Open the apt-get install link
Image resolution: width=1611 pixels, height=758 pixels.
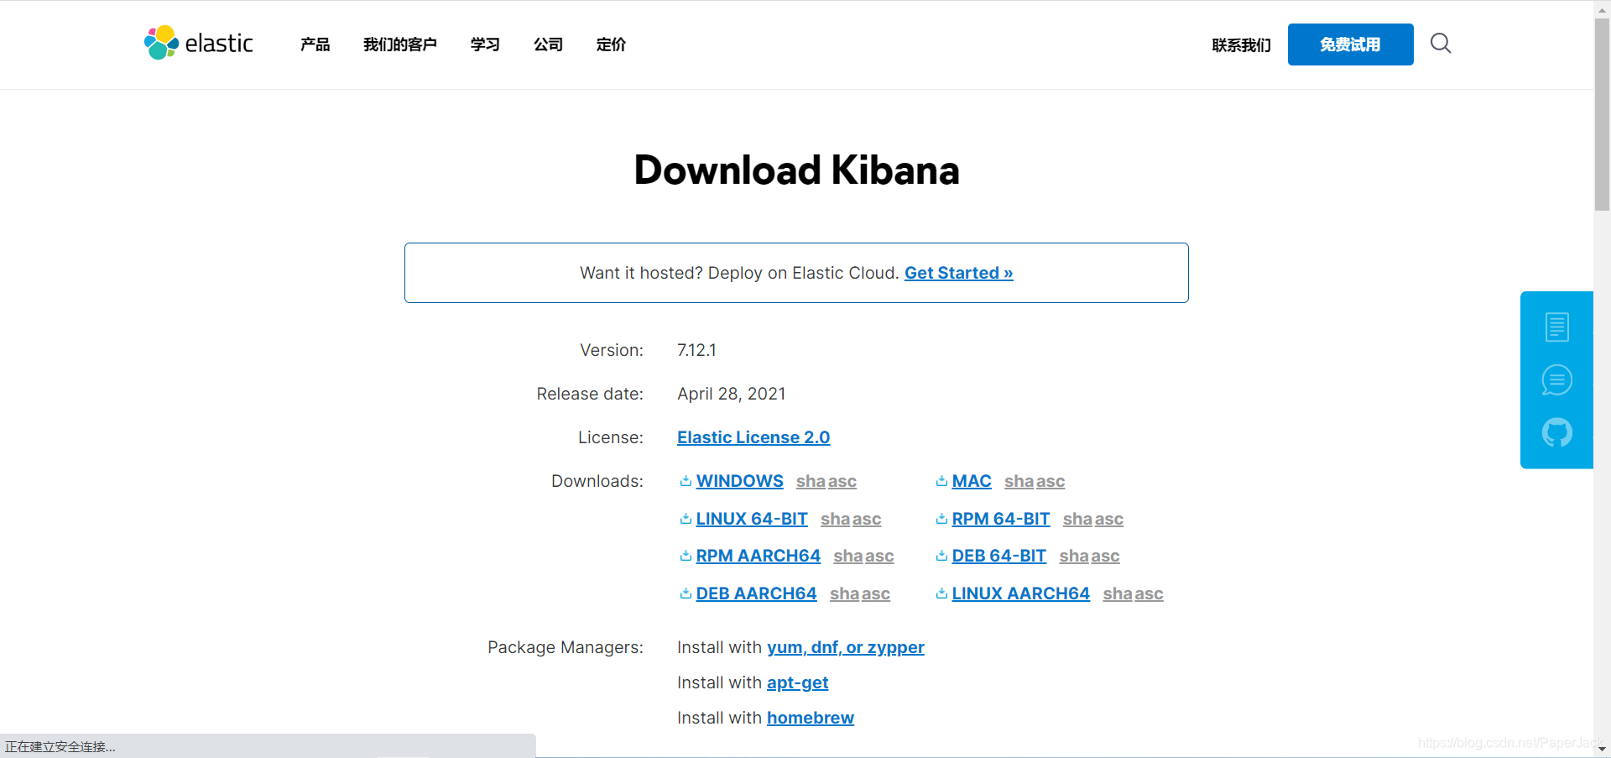(798, 682)
